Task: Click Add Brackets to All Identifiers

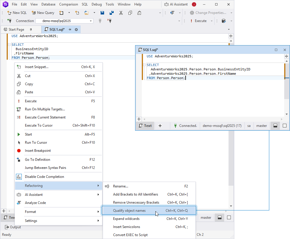Action: pos(149,194)
